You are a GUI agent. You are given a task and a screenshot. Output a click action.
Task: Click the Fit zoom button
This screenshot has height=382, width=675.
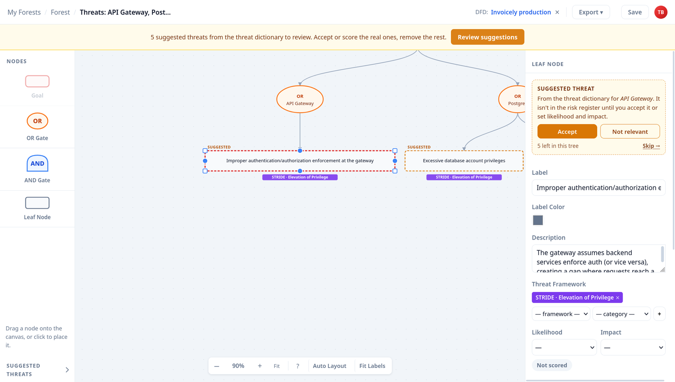tap(277, 366)
